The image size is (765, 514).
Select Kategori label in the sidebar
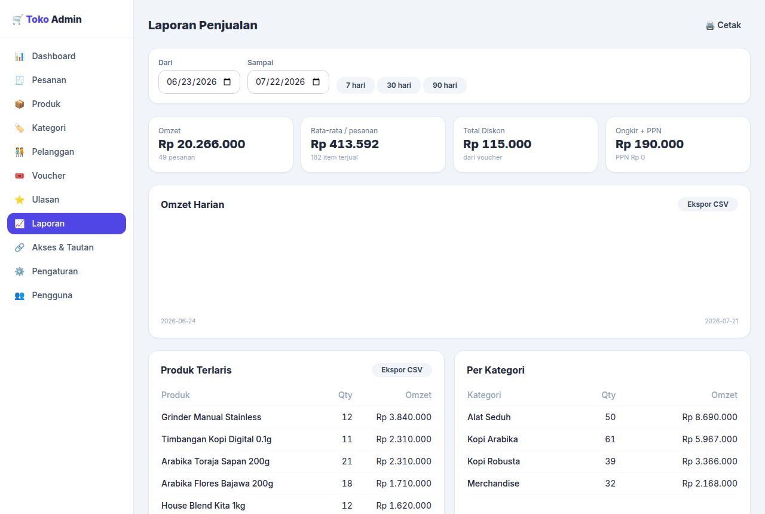click(49, 128)
